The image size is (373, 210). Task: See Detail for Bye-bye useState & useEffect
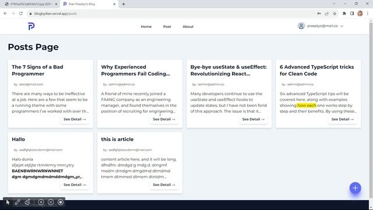point(254,119)
